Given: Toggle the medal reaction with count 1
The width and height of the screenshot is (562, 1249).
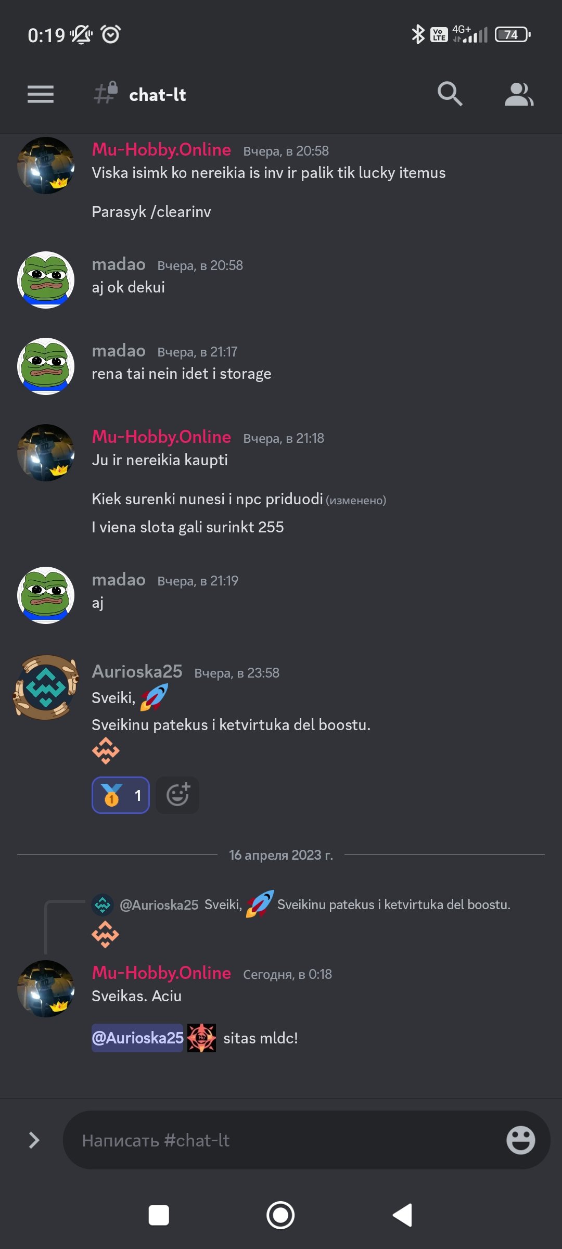Looking at the screenshot, I should (x=121, y=795).
